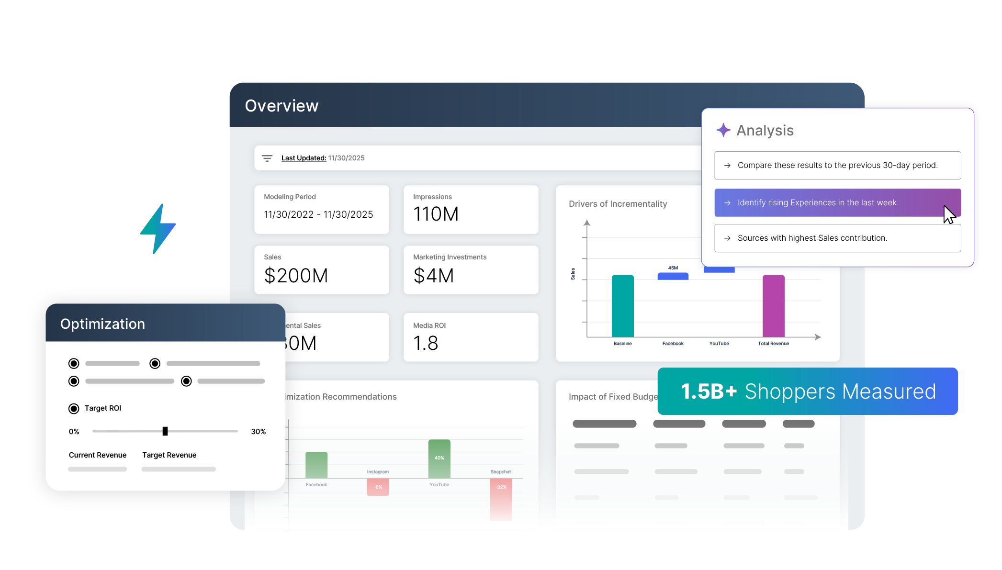This screenshot has height=570, width=1002.
Task: Click the arrow icon in the highlighted Experiences suggestion
Action: click(727, 202)
